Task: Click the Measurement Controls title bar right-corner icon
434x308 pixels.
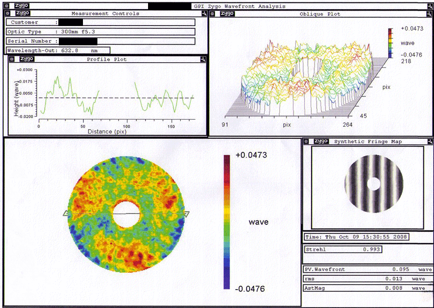Action: [204, 13]
